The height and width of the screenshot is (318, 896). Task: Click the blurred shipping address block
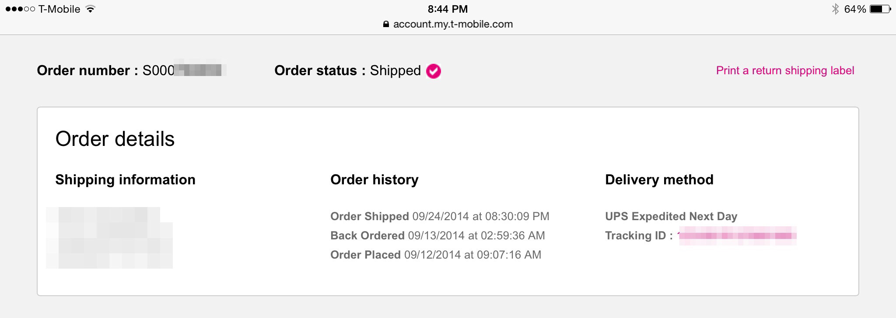tap(109, 238)
